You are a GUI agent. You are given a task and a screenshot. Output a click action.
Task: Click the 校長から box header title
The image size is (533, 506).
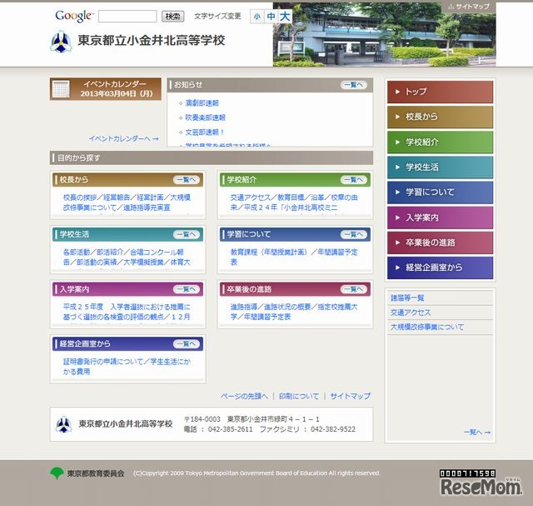click(74, 180)
